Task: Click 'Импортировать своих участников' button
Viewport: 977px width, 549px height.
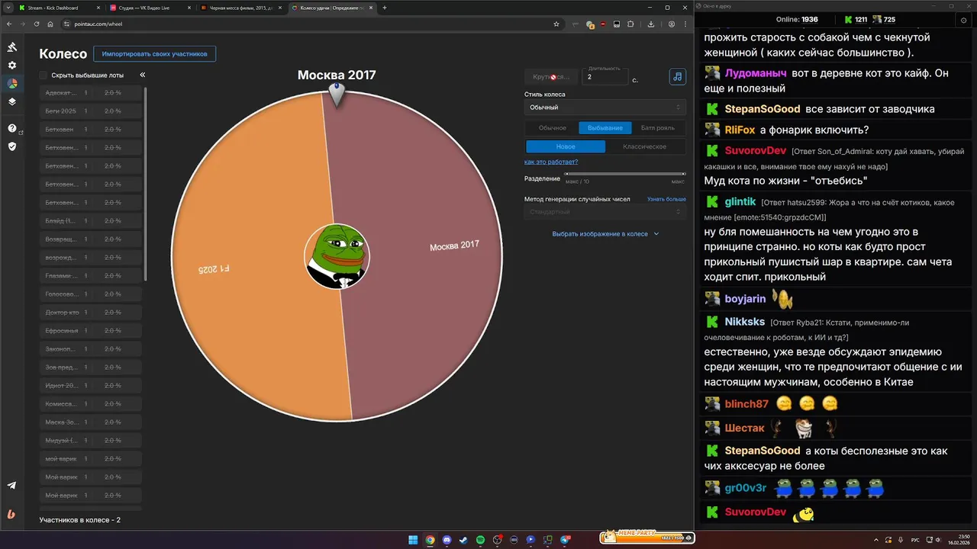Action: pyautogui.click(x=155, y=54)
